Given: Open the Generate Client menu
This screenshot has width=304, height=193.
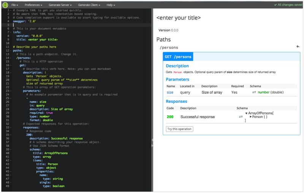Looking at the screenshot, I should pos(89,5).
